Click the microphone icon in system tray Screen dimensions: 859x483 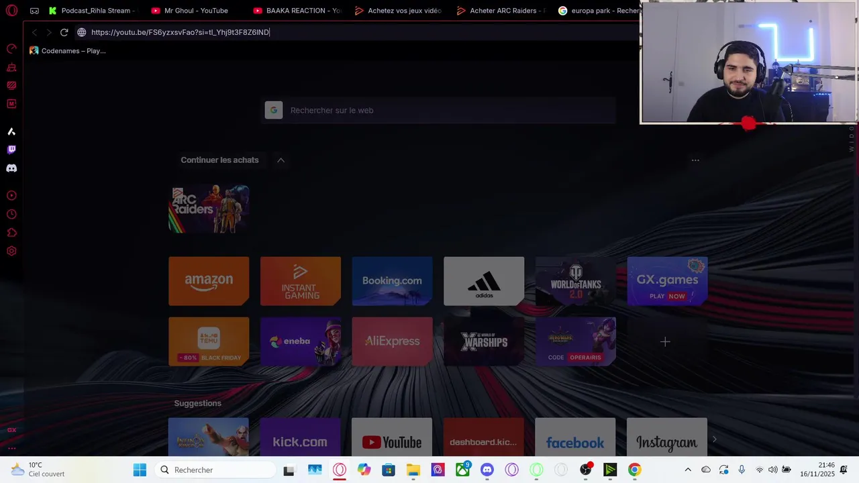[x=742, y=470]
